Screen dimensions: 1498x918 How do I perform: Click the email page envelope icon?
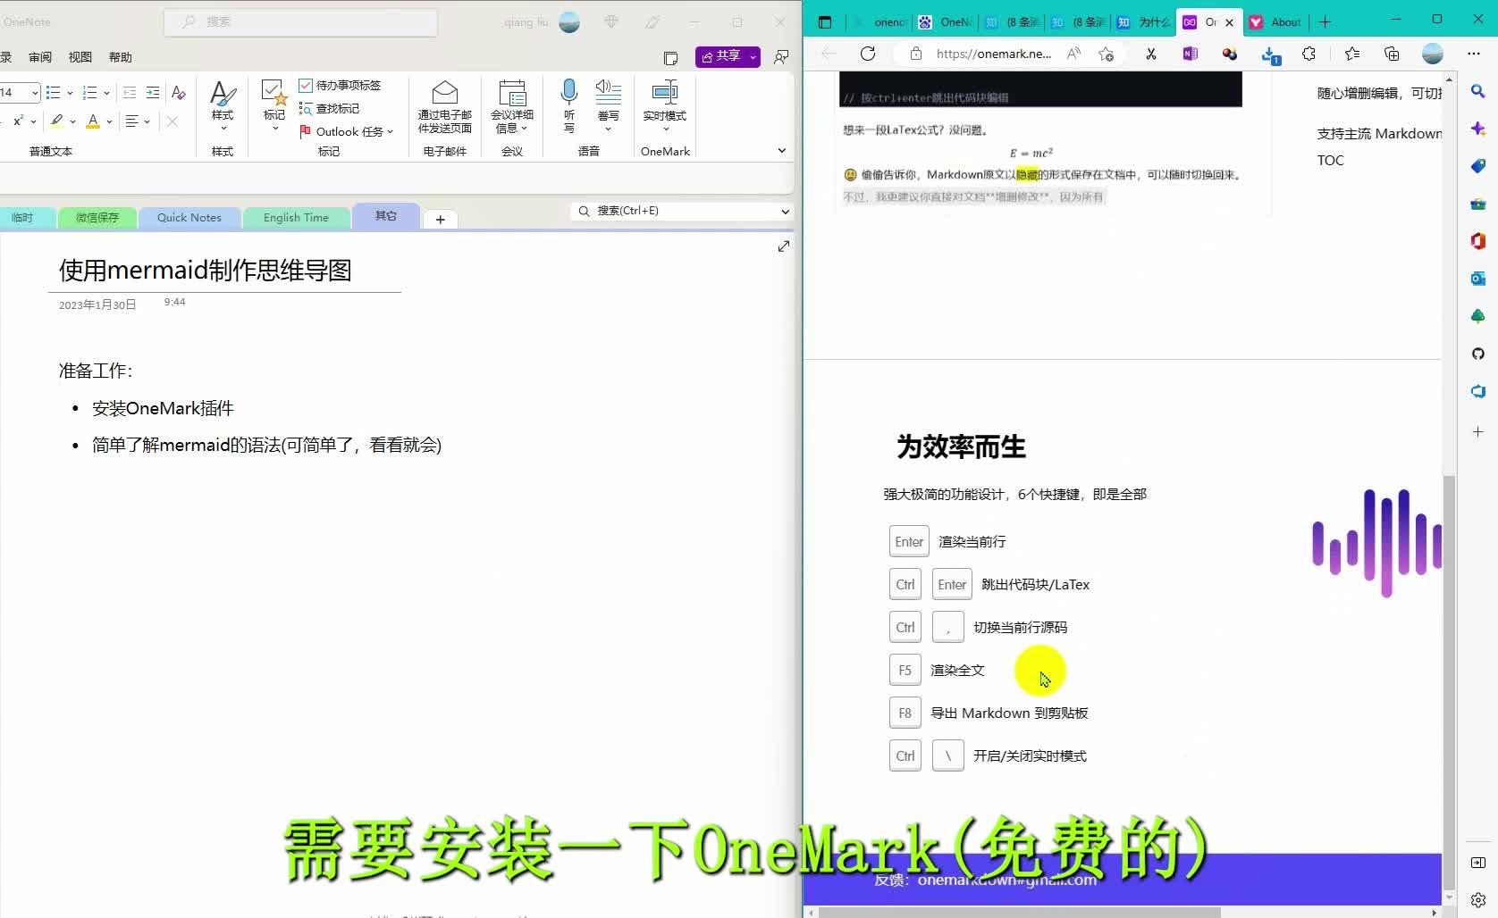tap(444, 92)
